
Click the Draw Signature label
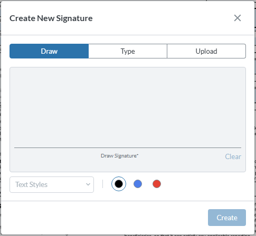coord(120,156)
